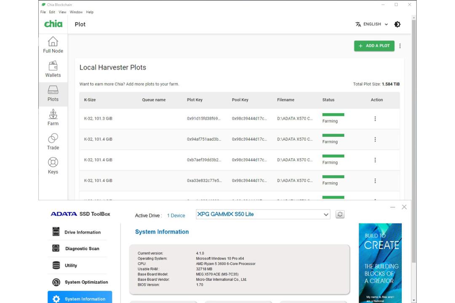Viewport: 455px width, 303px height.
Task: Open the Keys section in Chia sidebar
Action: pyautogui.click(x=53, y=166)
